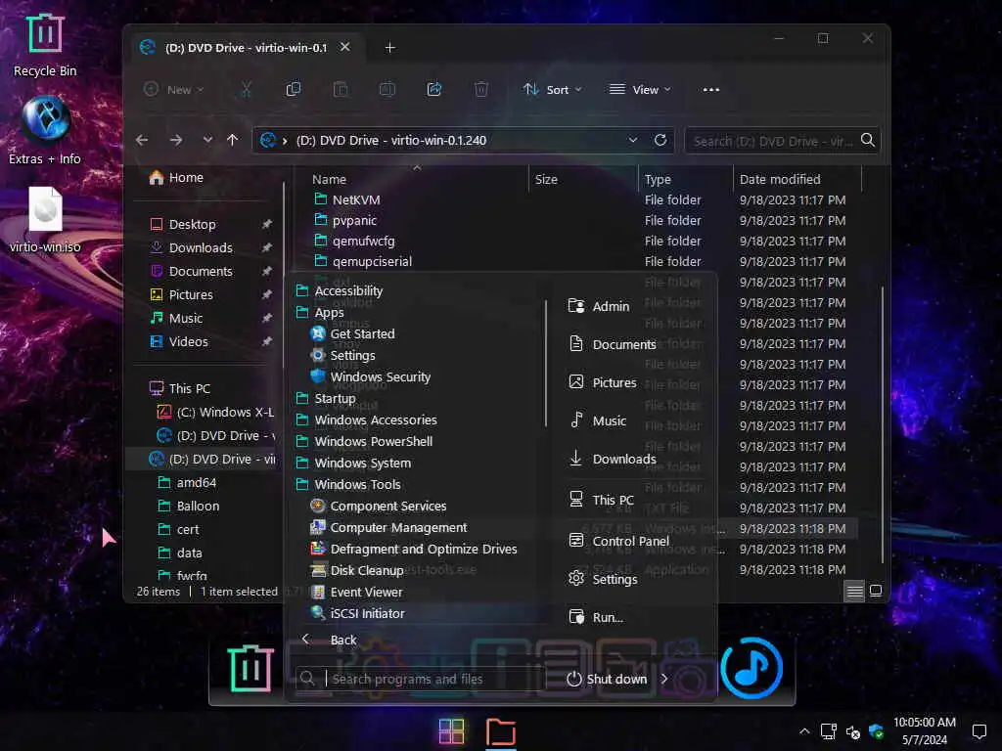
Task: Open the notification center icon
Action: coord(979,731)
